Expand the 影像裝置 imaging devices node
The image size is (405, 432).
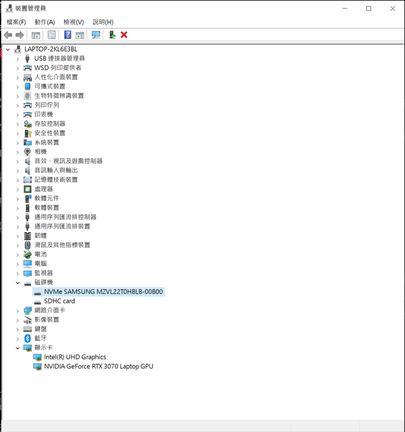click(x=17, y=320)
